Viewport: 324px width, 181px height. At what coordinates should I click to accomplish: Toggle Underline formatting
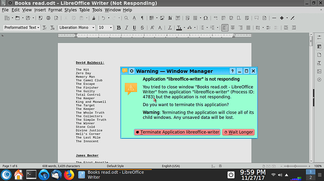click(x=134, y=28)
